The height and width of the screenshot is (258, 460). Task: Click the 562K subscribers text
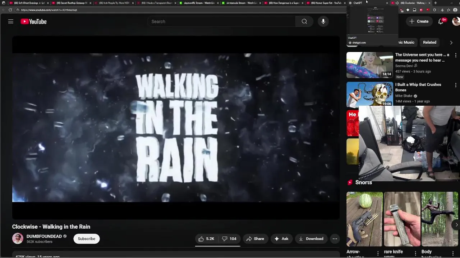(x=40, y=242)
